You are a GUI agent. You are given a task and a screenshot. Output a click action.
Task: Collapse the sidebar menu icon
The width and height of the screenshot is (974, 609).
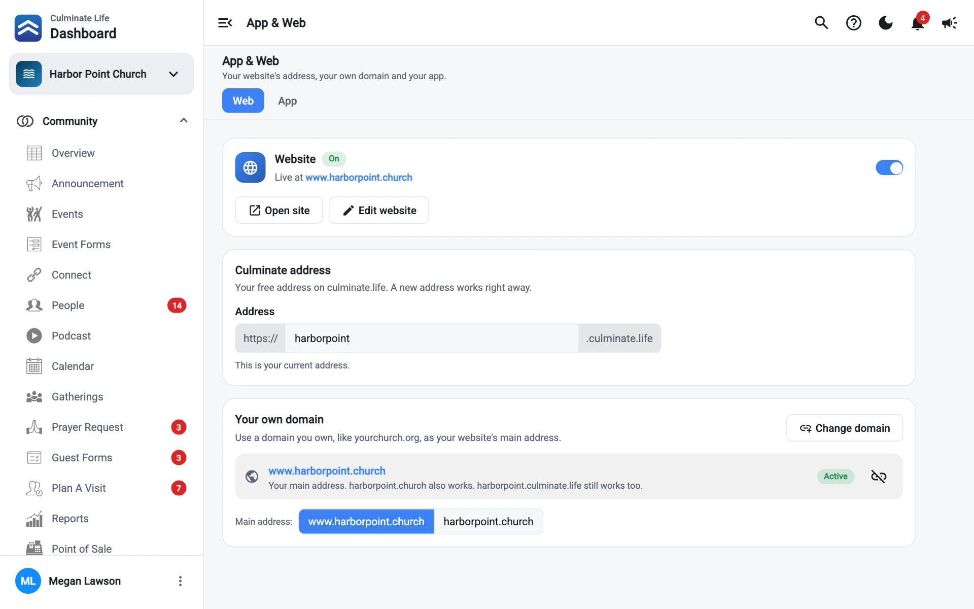tap(225, 23)
